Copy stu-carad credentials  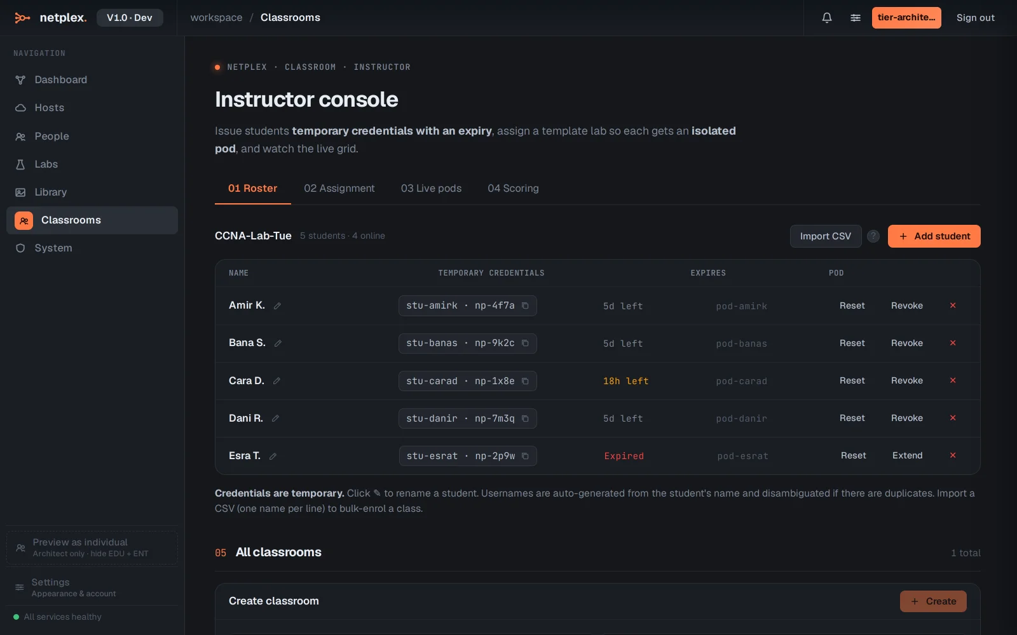tap(525, 381)
